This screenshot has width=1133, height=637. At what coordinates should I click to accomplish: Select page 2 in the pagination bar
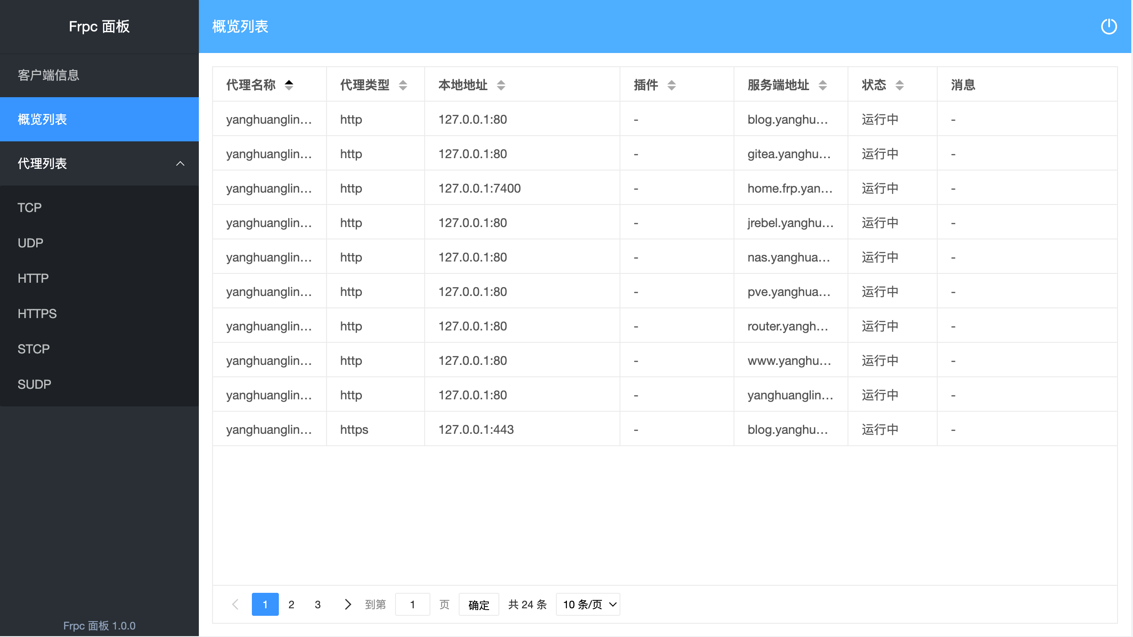tap(291, 604)
